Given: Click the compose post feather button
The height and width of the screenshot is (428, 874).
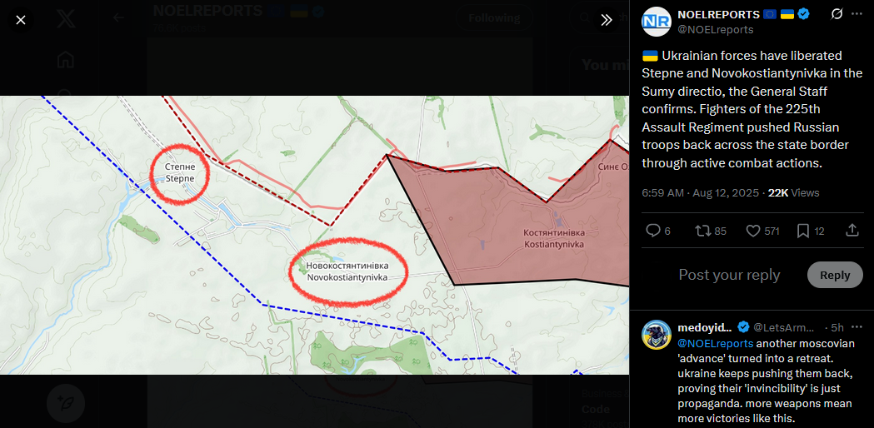Looking at the screenshot, I should click(x=66, y=402).
